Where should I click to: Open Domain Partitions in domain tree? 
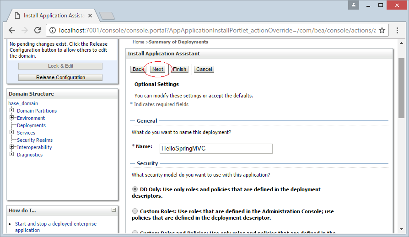tap(37, 111)
